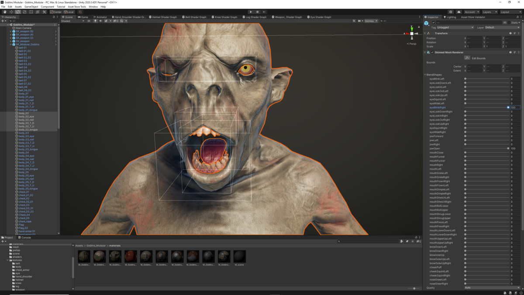The height and width of the screenshot is (295, 524).
Task: Toggle scene lighting bulb icon
Action: pyautogui.click(x=96, y=21)
